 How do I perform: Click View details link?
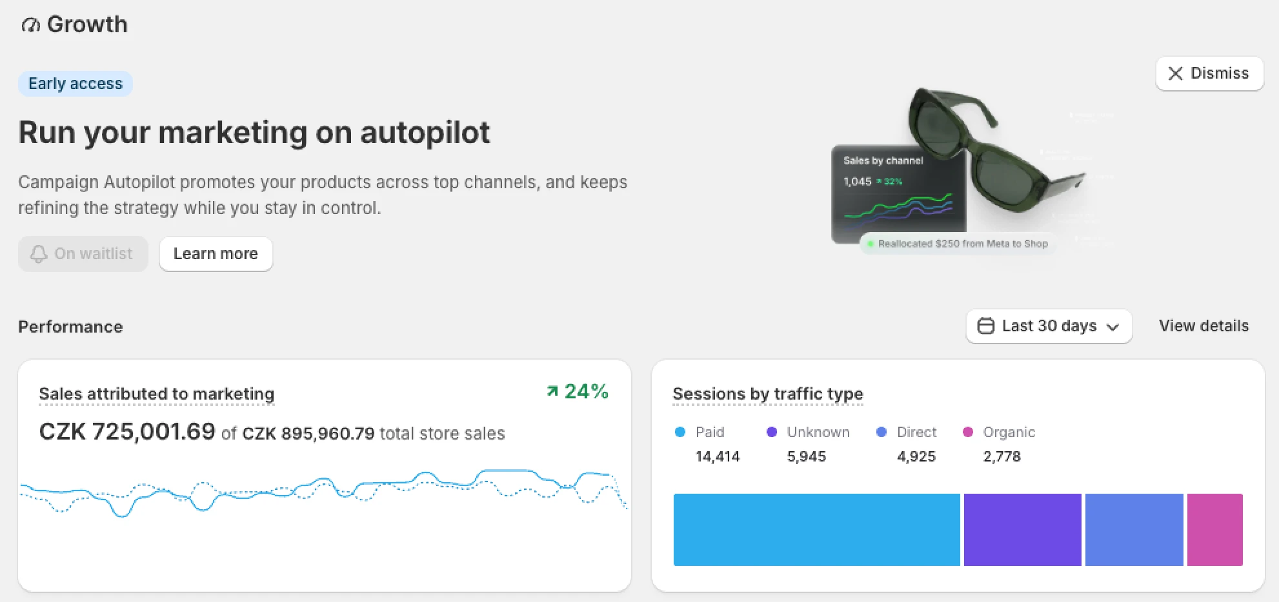[x=1203, y=326]
